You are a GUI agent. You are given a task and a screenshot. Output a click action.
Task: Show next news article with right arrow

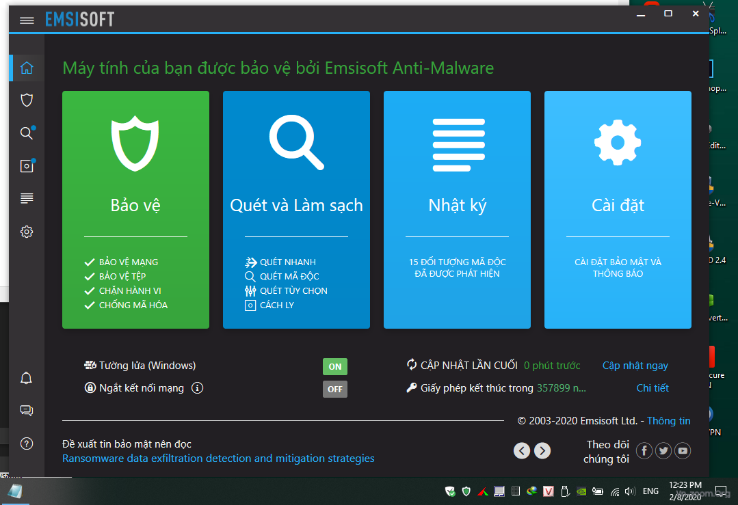[x=542, y=450]
